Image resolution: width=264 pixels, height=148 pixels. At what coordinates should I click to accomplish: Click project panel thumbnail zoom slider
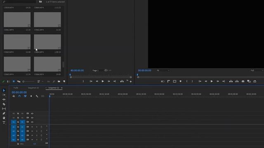[29, 81]
